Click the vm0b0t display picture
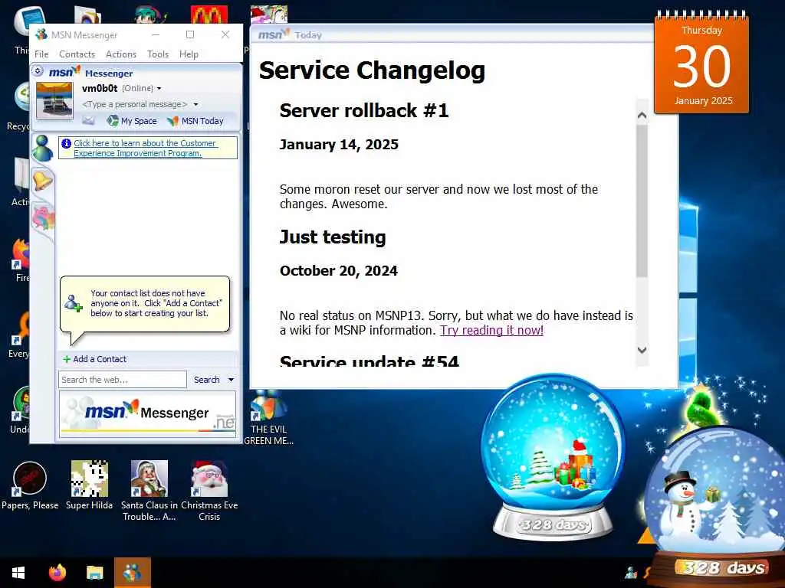The height and width of the screenshot is (588, 785). [54, 100]
